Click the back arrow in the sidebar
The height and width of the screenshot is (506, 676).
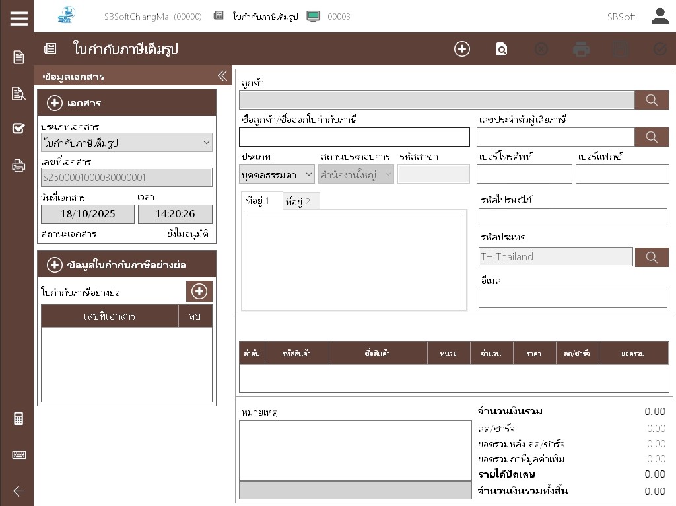18,491
